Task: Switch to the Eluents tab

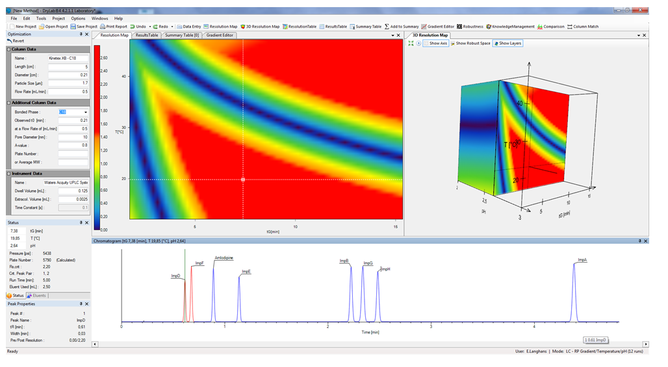Action: 36,296
